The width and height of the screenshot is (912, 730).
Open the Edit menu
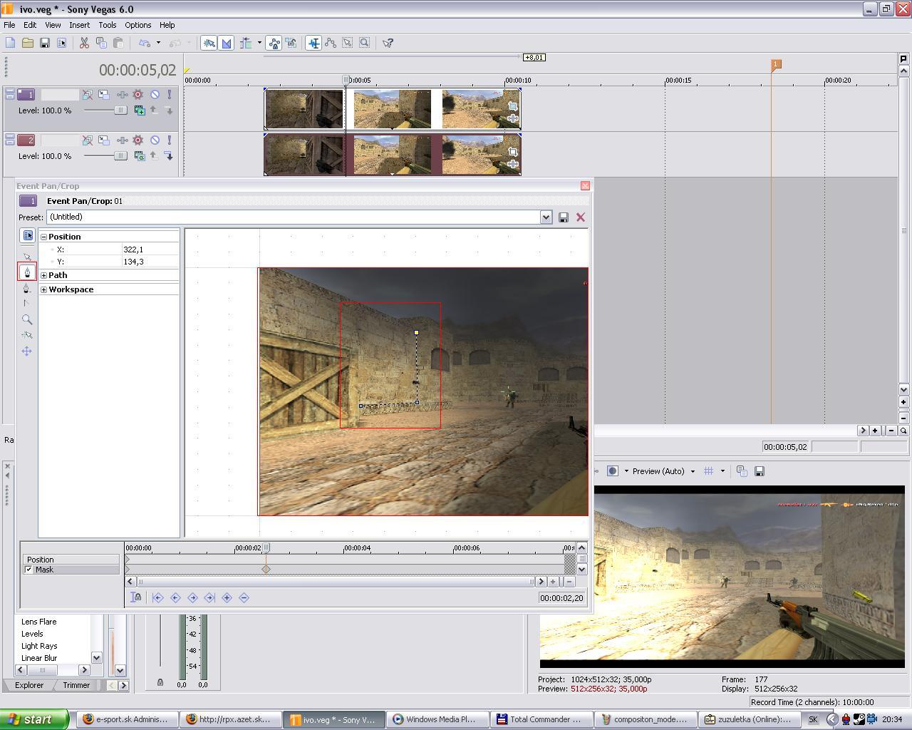point(30,24)
